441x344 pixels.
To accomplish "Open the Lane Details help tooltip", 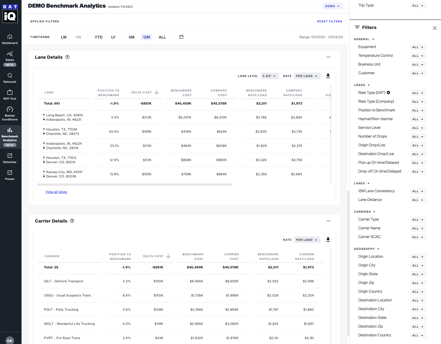I will 67,57.
